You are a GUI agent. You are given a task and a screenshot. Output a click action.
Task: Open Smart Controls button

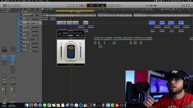(x=14, y=5)
